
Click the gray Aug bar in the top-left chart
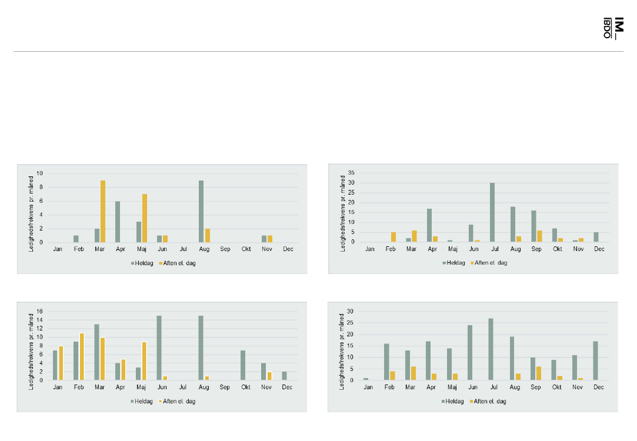click(x=201, y=212)
